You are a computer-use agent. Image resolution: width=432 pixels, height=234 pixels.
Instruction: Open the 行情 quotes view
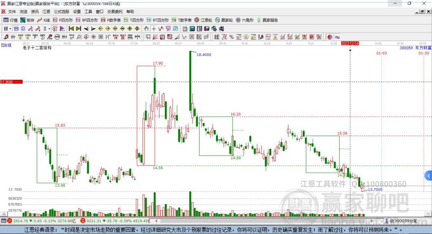click(11, 20)
